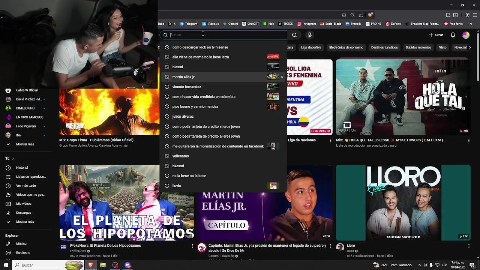This screenshot has height=270, width=480.
Task: Start voice search with the microphone icon
Action: pyautogui.click(x=309, y=35)
